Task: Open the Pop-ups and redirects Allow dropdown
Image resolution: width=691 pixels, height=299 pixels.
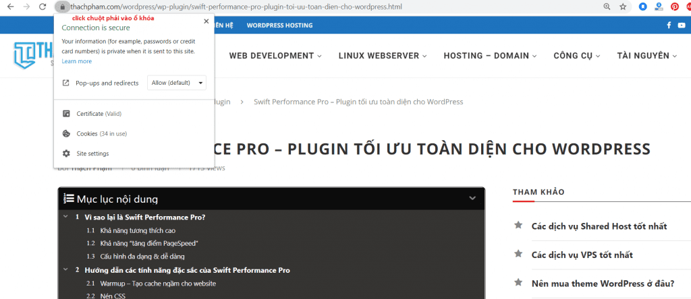Action: pyautogui.click(x=176, y=83)
